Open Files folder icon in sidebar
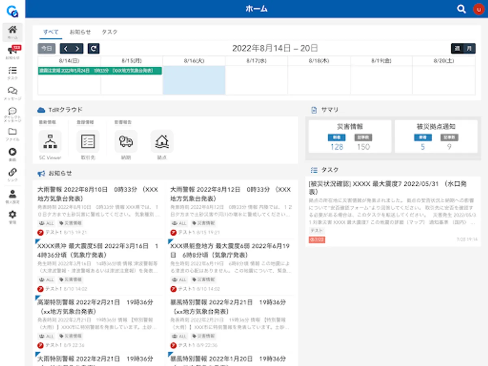488x366 pixels. 13,134
